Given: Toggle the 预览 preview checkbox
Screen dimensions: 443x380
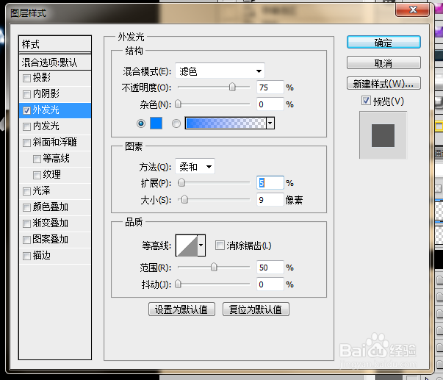Looking at the screenshot, I should (x=366, y=101).
